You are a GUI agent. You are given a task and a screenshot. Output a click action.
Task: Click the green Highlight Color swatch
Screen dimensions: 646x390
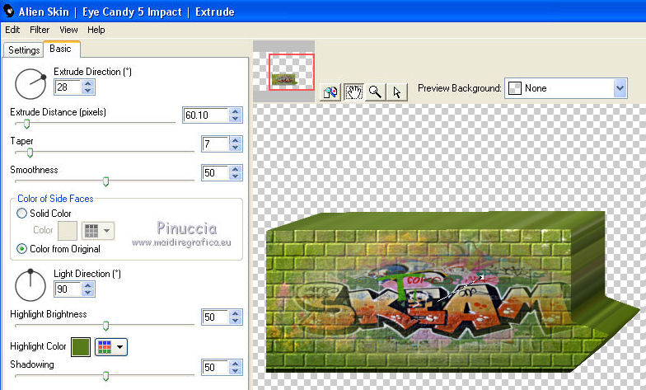[x=81, y=346]
